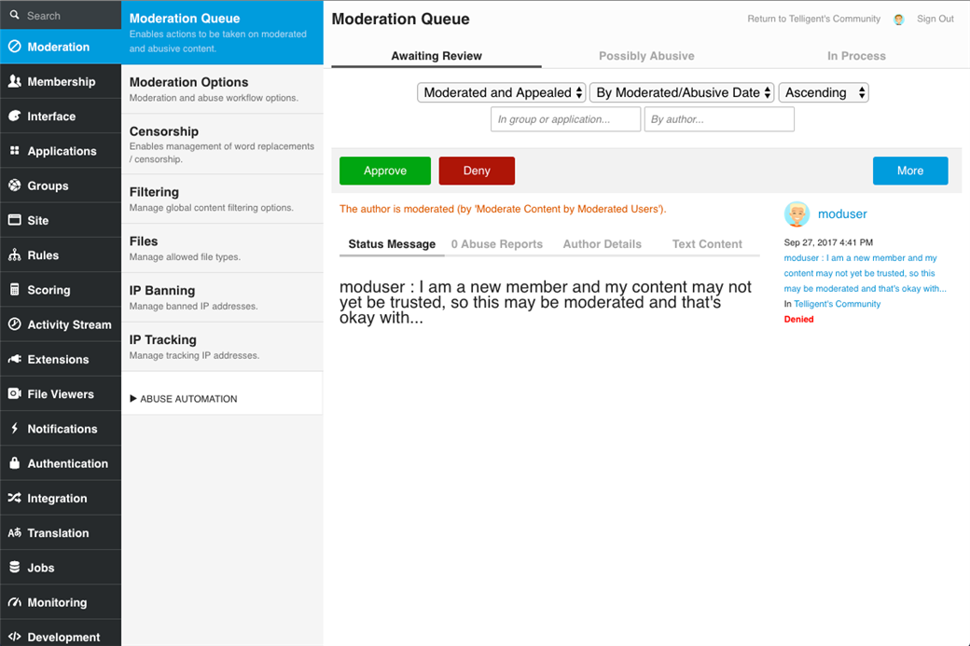Open the Moderated and Appealed dropdown
970x646 pixels.
(502, 92)
